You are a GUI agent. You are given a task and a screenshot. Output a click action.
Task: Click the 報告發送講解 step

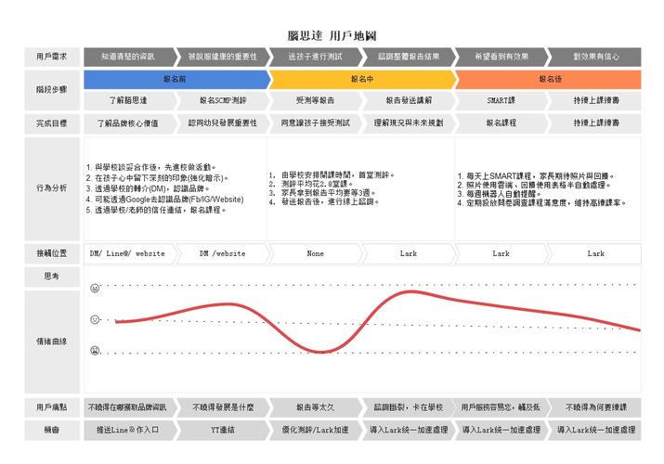click(x=409, y=100)
